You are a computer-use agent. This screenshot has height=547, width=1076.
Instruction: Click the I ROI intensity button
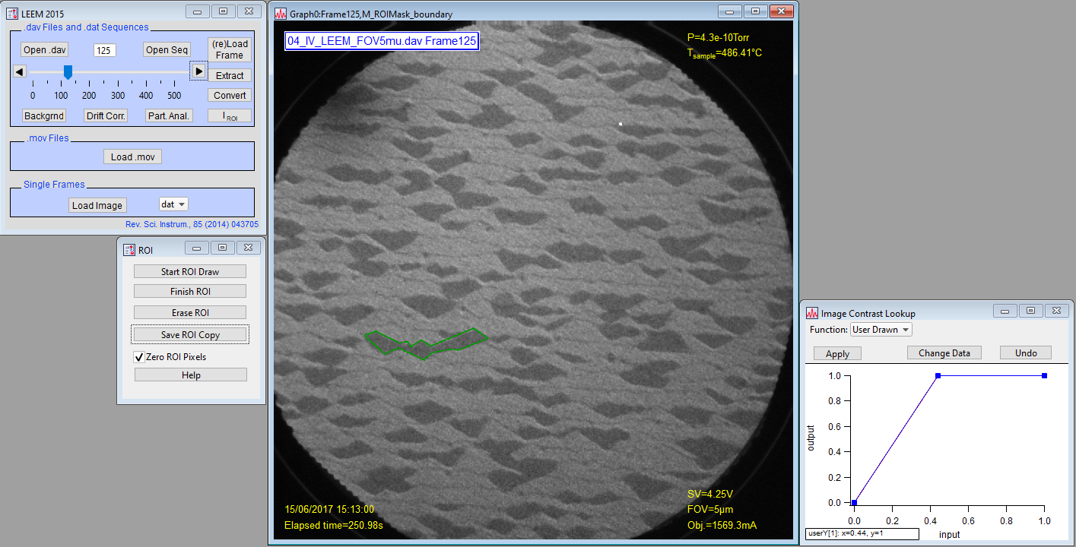(x=229, y=116)
